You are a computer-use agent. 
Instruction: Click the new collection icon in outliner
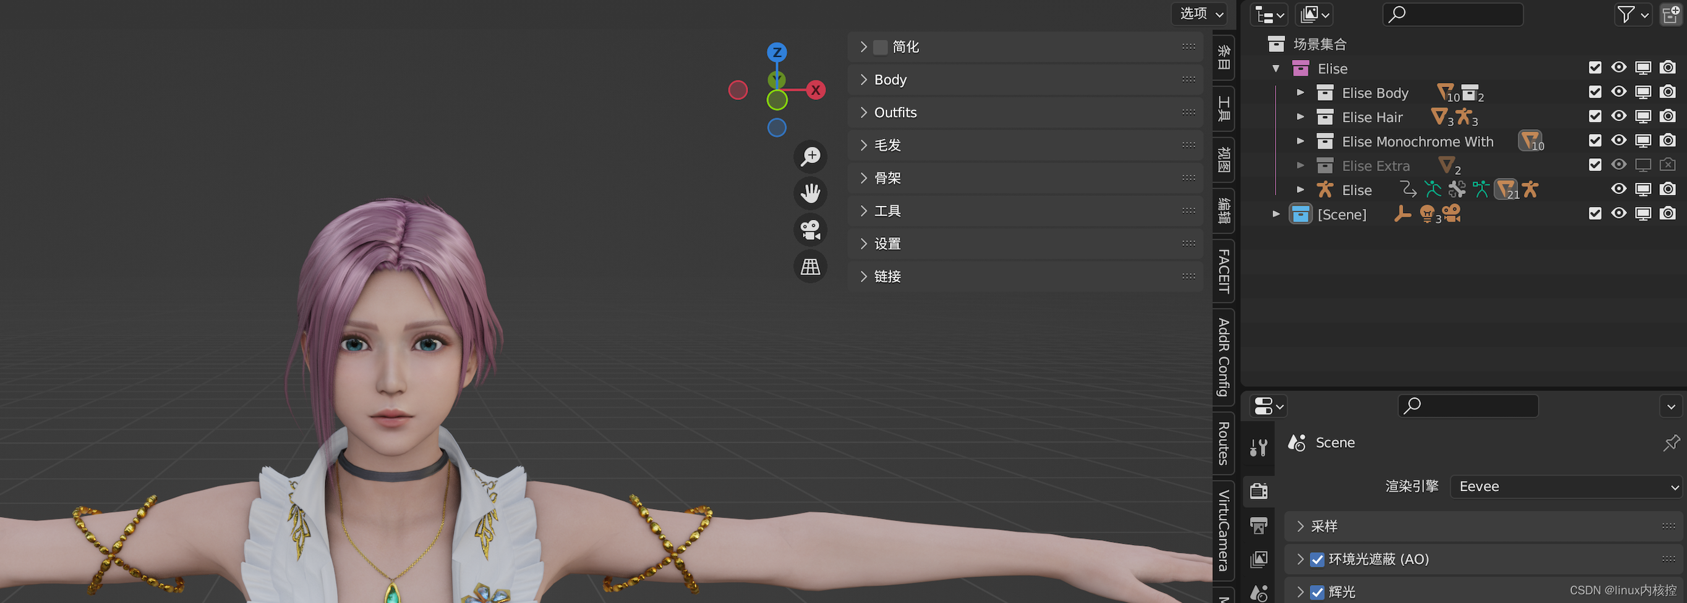click(x=1672, y=14)
